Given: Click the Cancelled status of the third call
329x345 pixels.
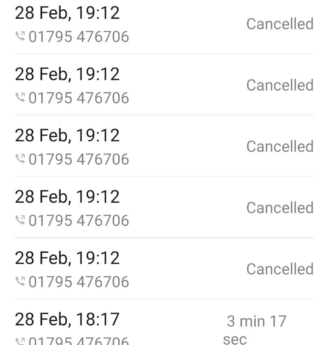Looking at the screenshot, I should point(280,146).
